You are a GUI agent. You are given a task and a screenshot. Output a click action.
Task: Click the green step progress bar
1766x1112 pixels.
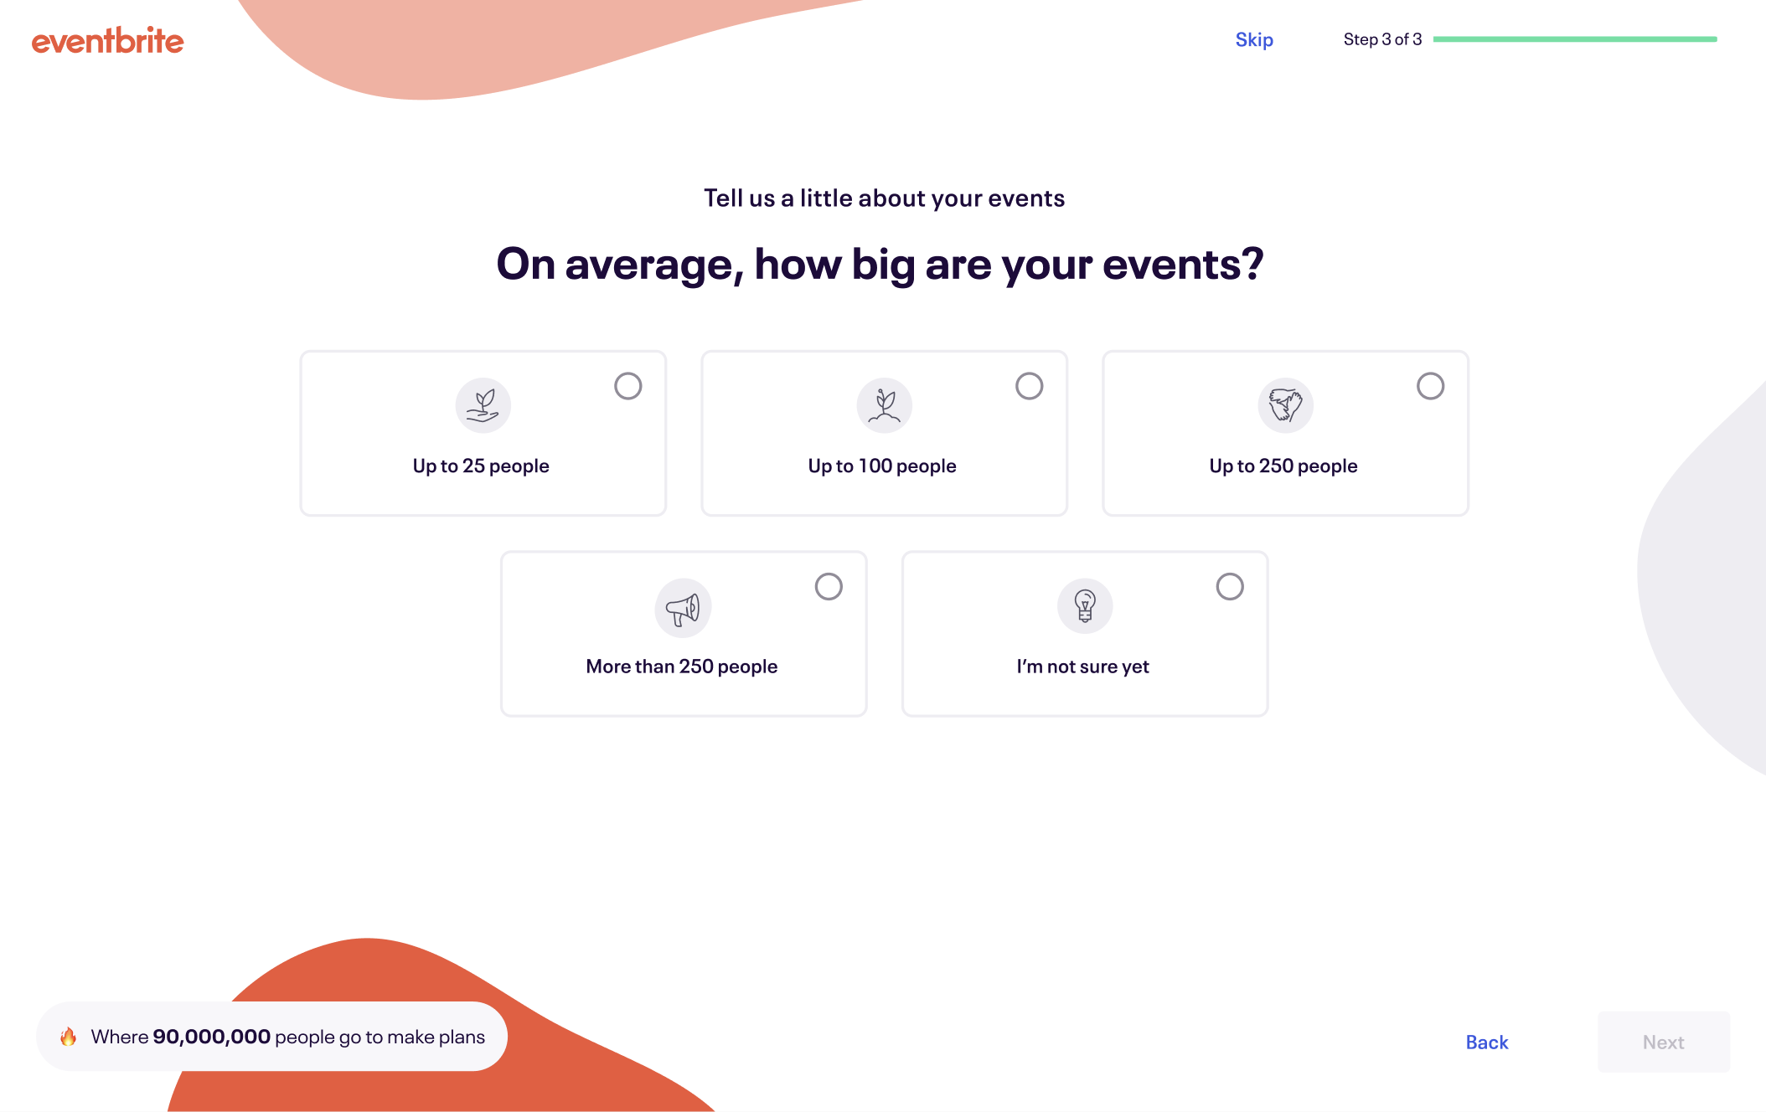pyautogui.click(x=1574, y=39)
